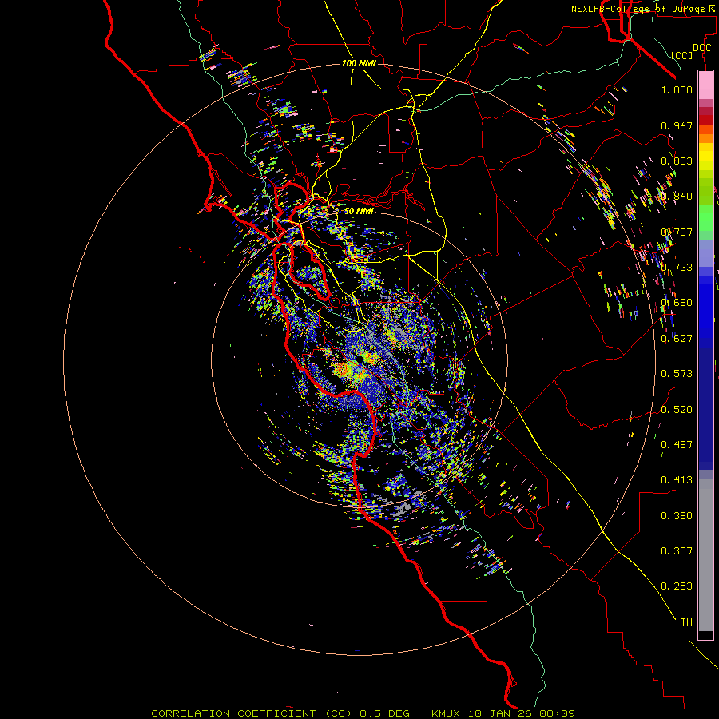Pick the 0.413 scale value

click(677, 480)
